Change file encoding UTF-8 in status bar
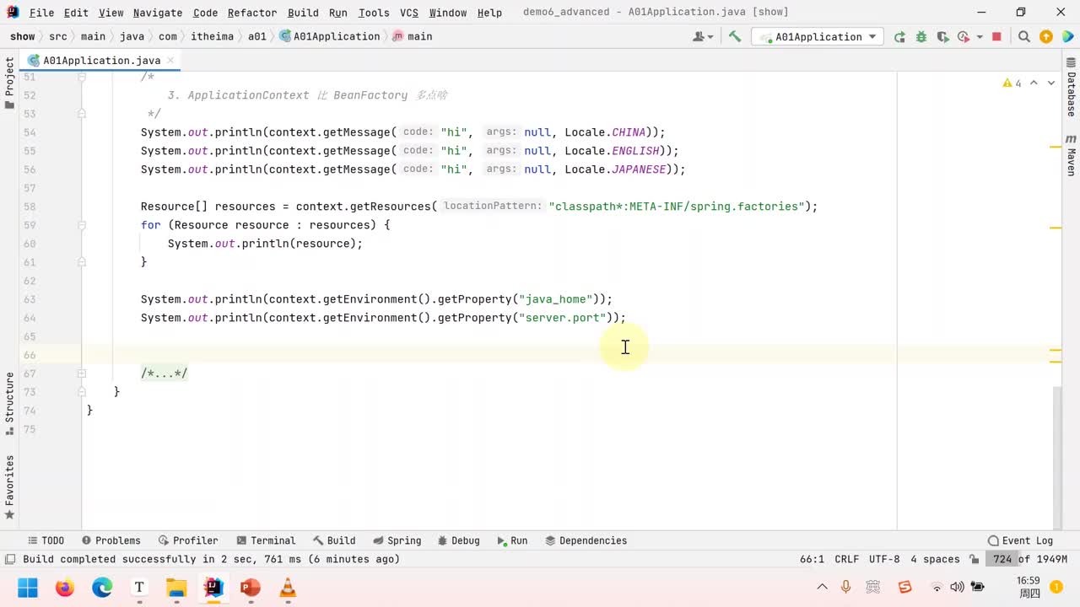This screenshot has height=607, width=1080. pyautogui.click(x=884, y=559)
